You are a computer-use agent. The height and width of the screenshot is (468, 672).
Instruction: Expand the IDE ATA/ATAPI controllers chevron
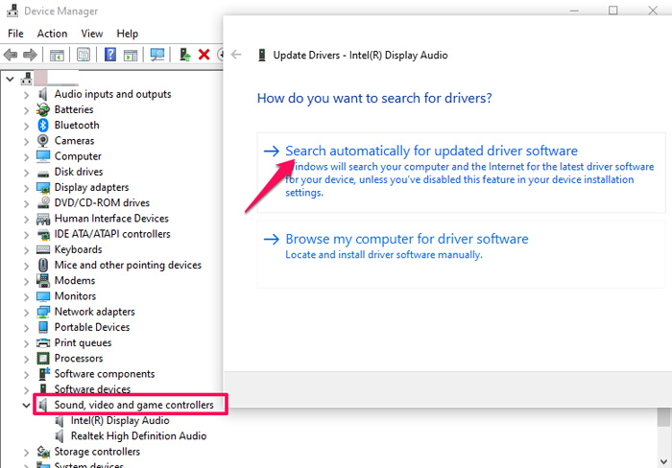pos(27,235)
